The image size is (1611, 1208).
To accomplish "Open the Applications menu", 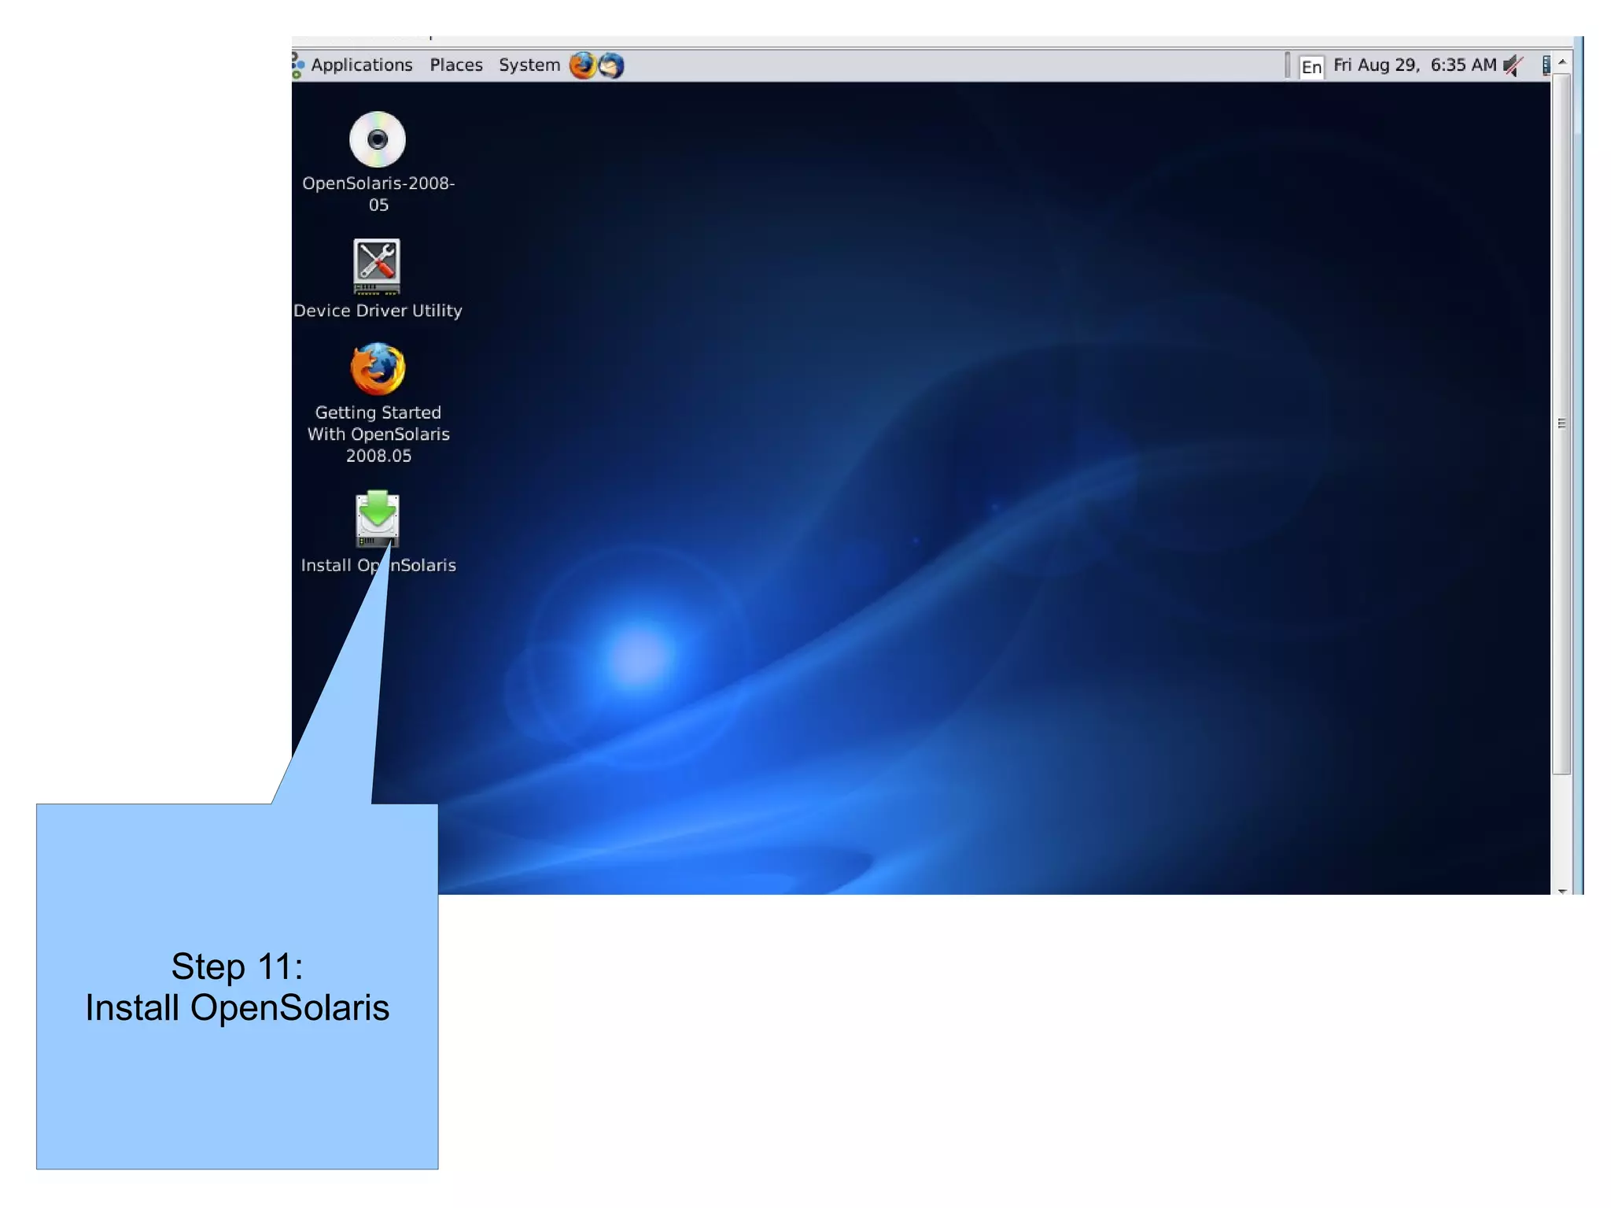I will tap(361, 65).
